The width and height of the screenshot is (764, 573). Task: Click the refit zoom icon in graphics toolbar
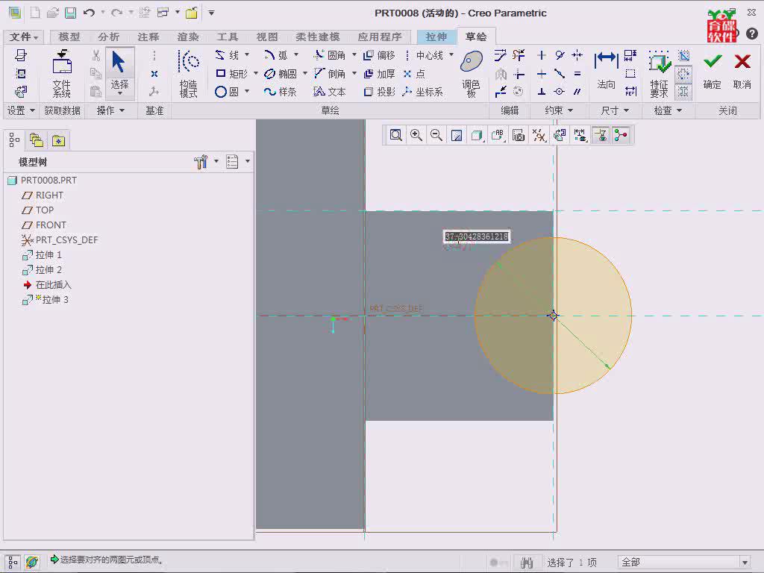395,135
